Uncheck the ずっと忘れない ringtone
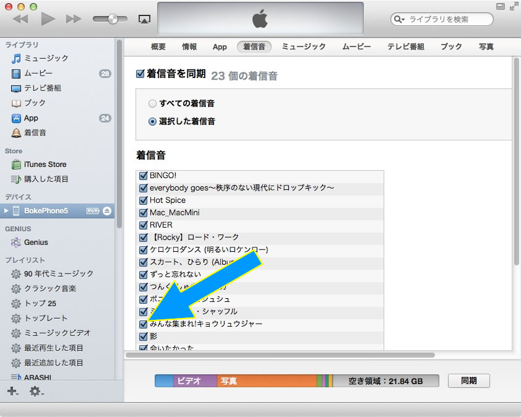 point(143,275)
